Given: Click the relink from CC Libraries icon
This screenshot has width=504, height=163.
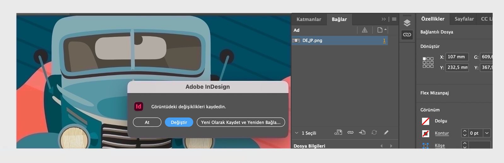Looking at the screenshot, I should (x=338, y=132).
